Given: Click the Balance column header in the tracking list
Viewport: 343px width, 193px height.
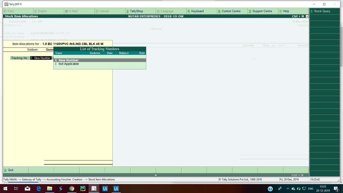Looking at the screenshot, I should pos(124,53).
